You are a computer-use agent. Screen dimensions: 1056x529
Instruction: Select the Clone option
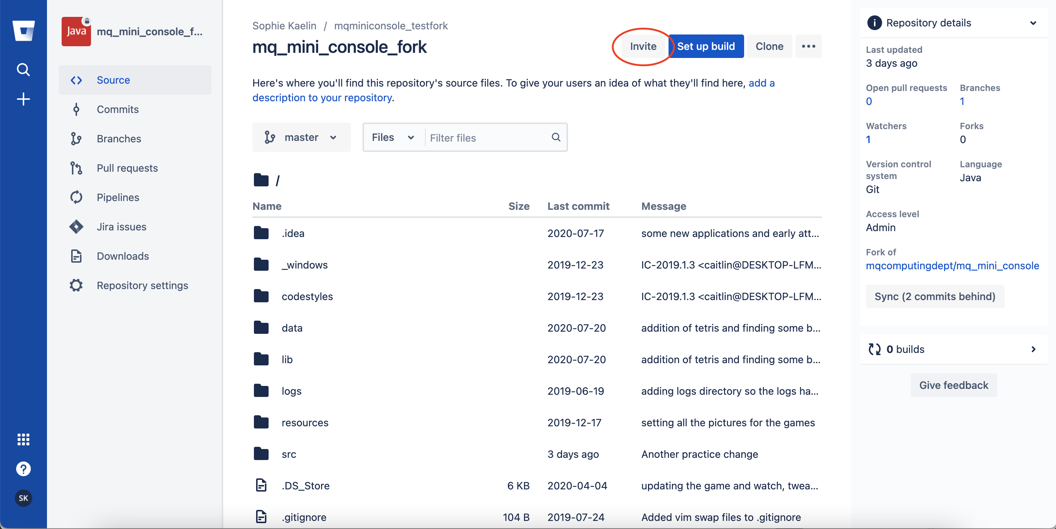point(770,46)
